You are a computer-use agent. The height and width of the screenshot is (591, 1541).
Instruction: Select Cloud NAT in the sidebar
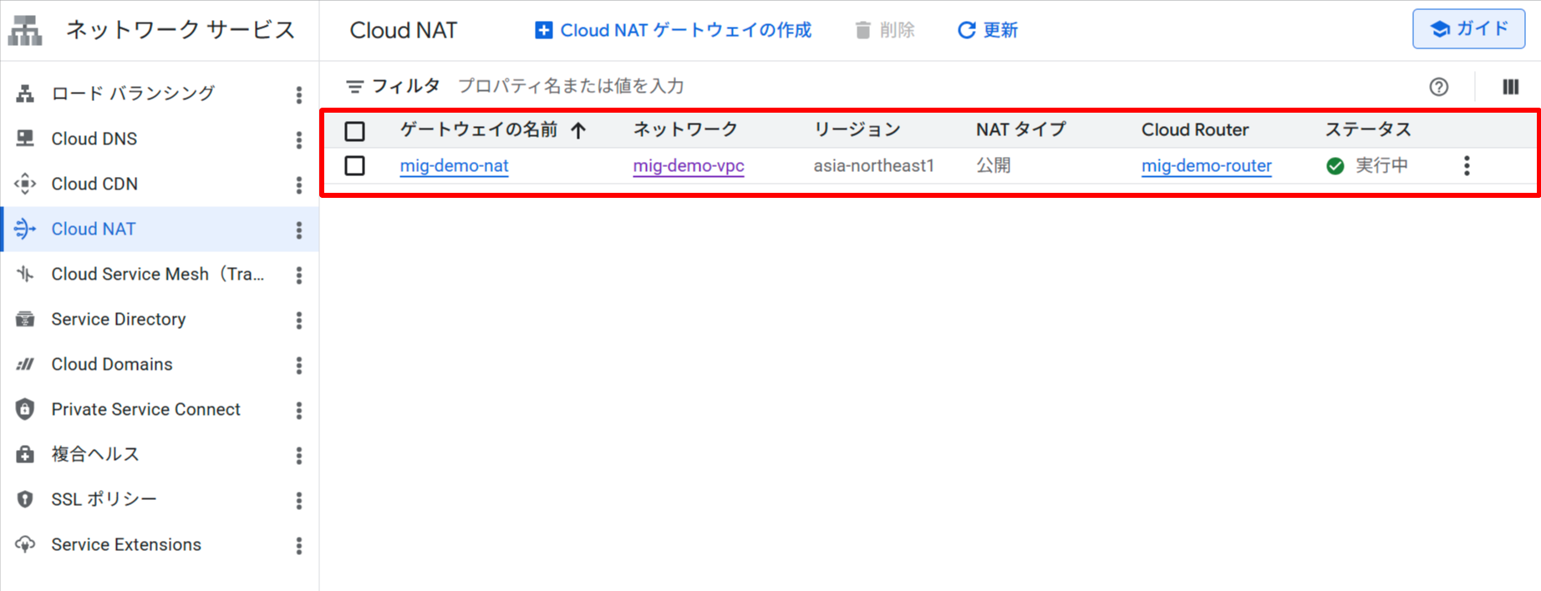[x=94, y=229]
